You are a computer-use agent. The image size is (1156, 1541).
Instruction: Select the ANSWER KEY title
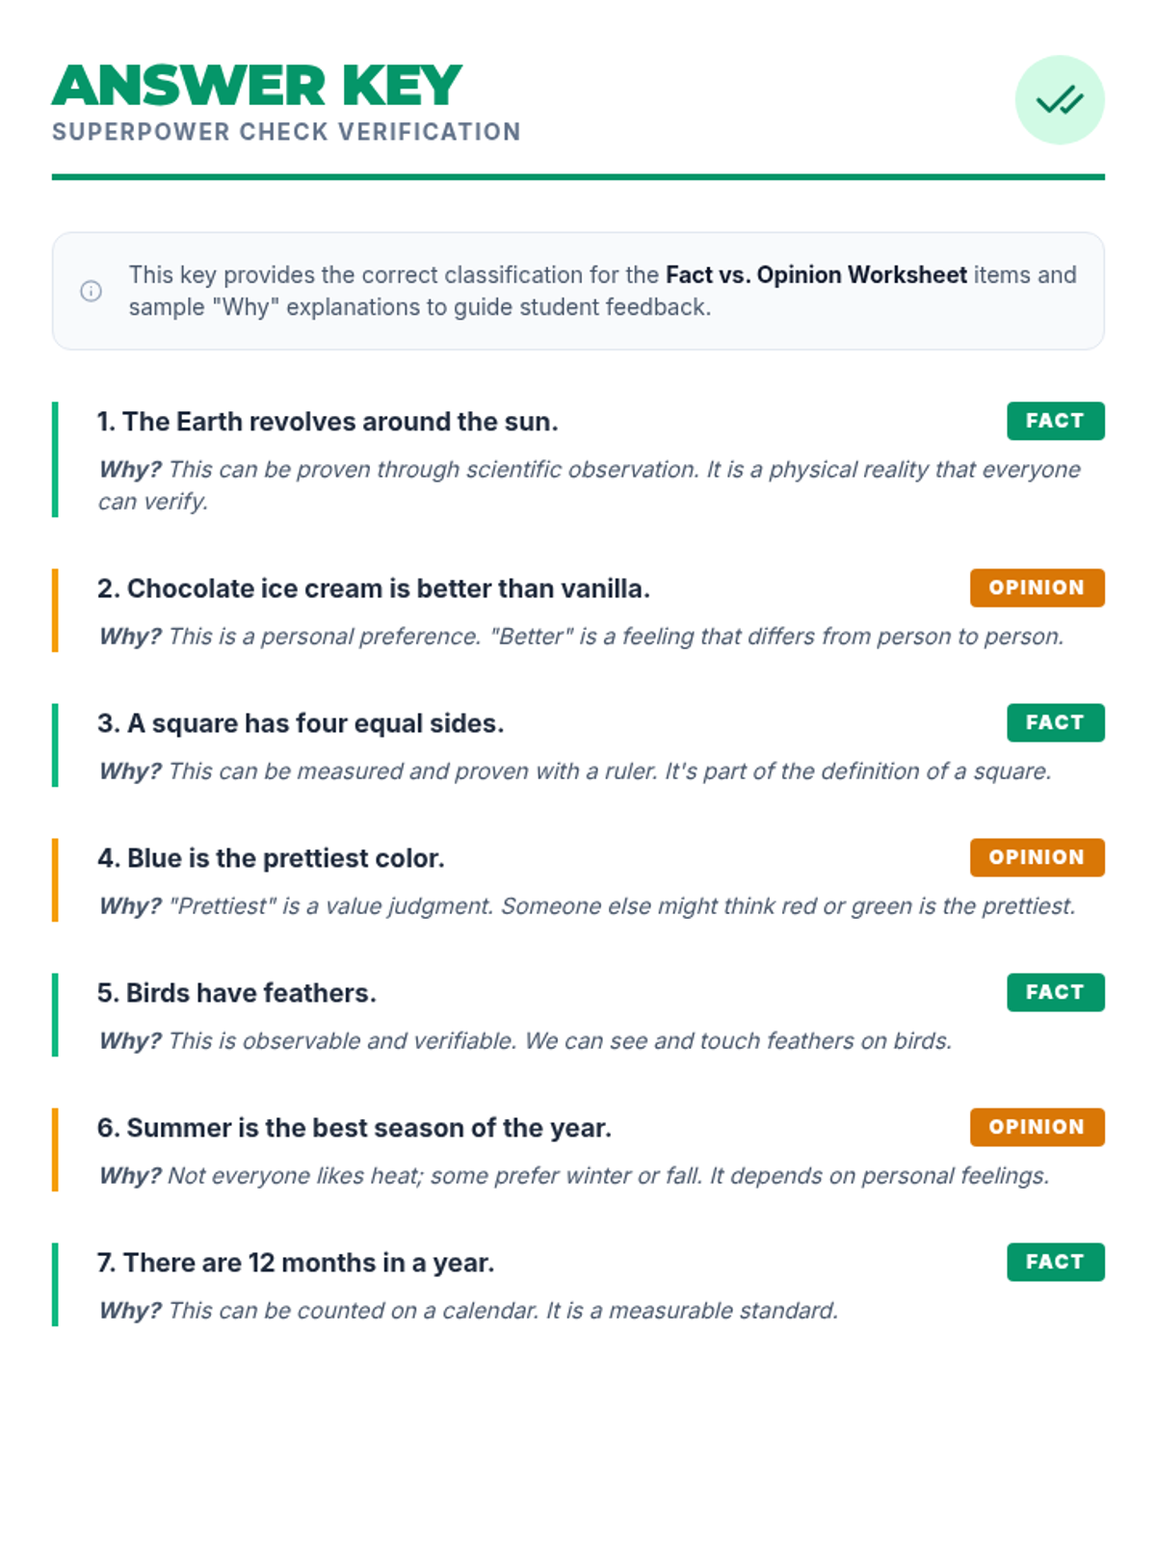tap(257, 85)
